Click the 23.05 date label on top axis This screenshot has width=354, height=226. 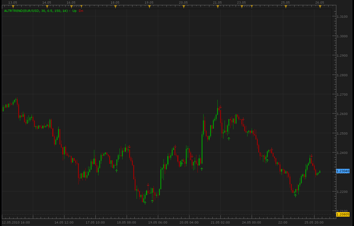(241, 2)
